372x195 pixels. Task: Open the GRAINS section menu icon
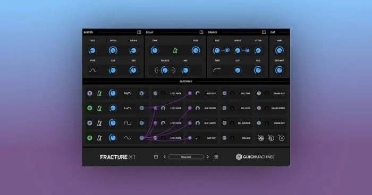pos(264,32)
